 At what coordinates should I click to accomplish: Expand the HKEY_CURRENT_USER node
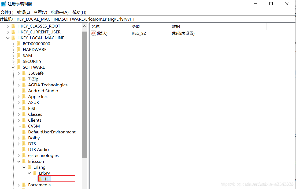click(x=8, y=32)
